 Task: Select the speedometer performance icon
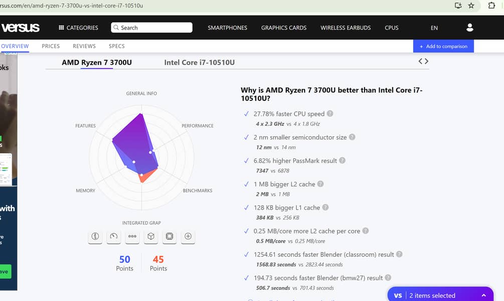click(x=114, y=236)
